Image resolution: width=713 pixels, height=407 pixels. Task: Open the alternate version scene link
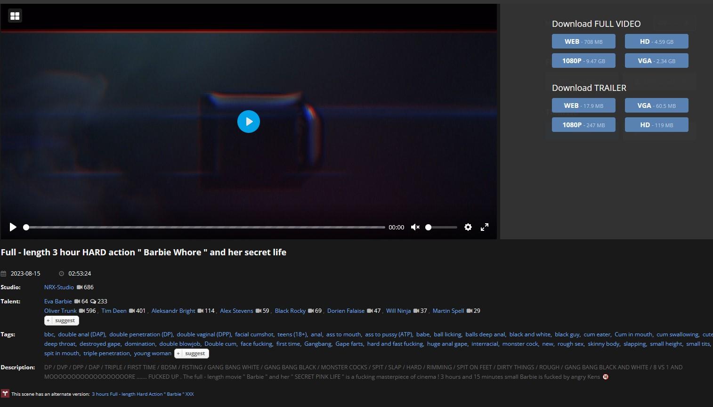[143, 394]
